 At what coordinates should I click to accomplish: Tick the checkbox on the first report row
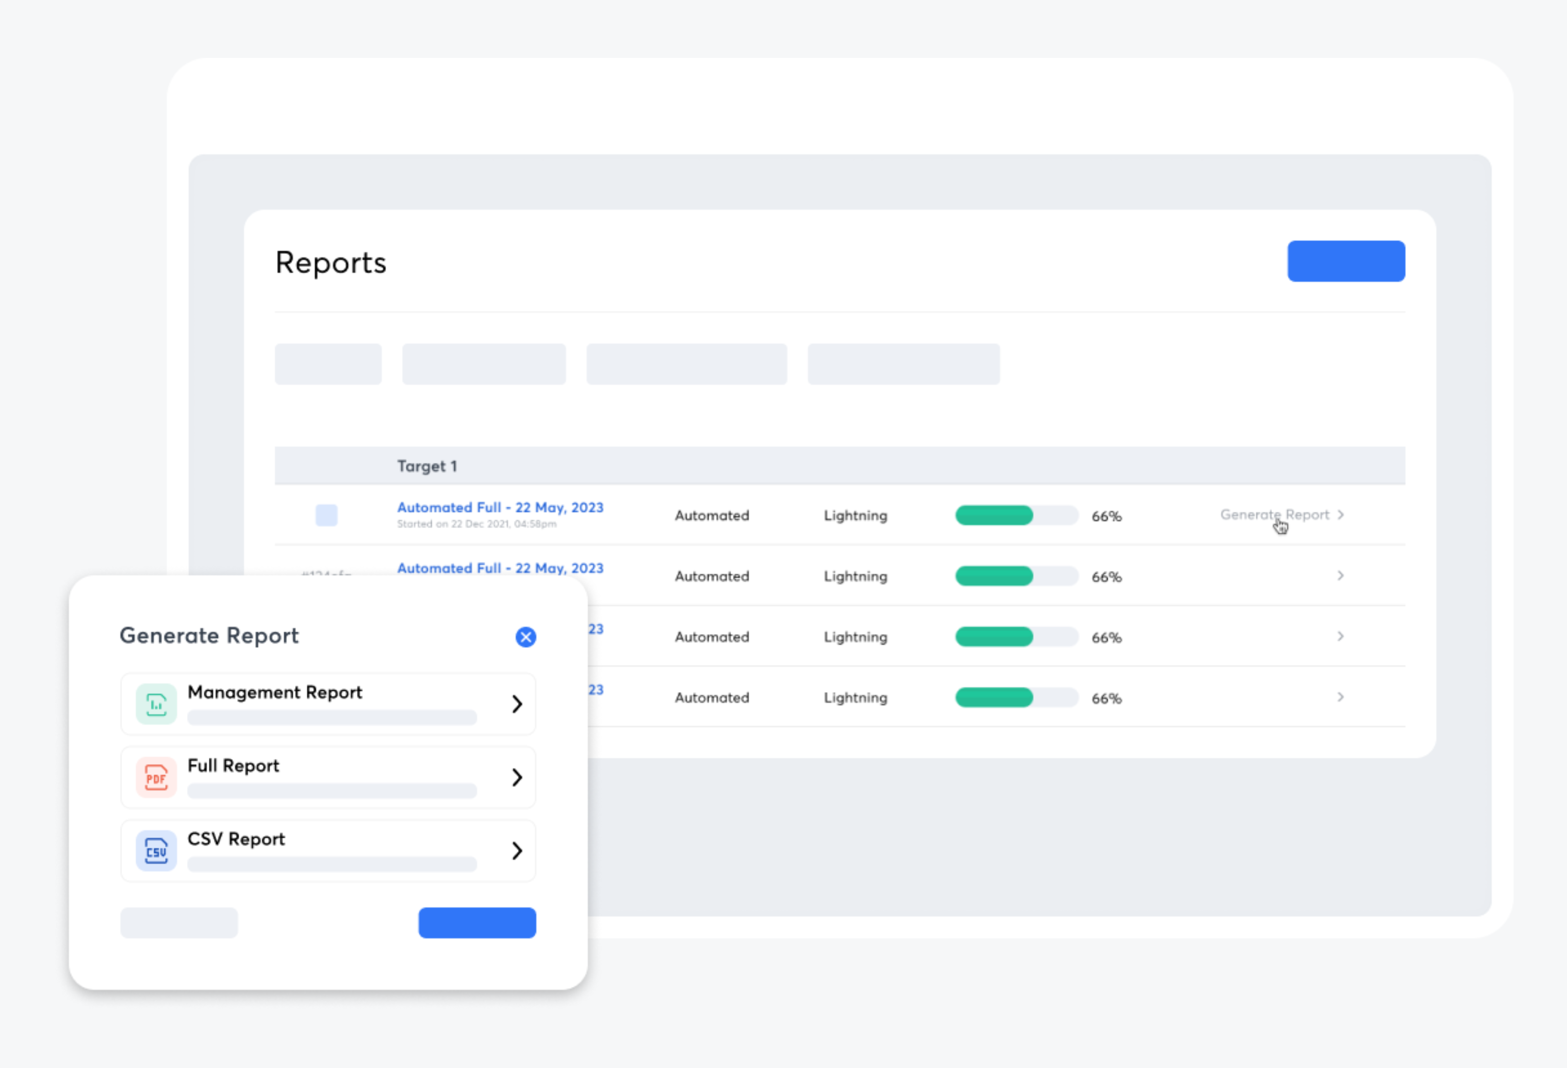(x=326, y=515)
